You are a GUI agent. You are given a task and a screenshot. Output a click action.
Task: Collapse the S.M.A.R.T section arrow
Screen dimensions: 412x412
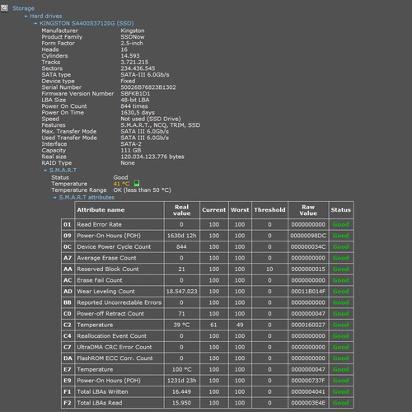pos(45,171)
